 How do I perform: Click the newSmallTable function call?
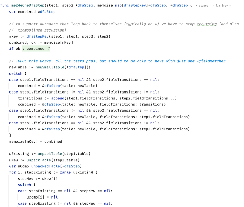pyautogui.click(x=50, y=67)
